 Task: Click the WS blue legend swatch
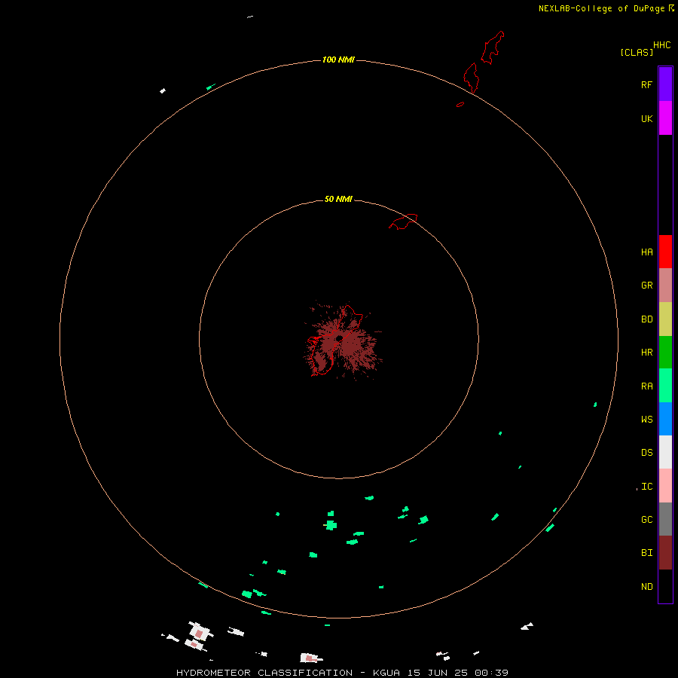665,419
